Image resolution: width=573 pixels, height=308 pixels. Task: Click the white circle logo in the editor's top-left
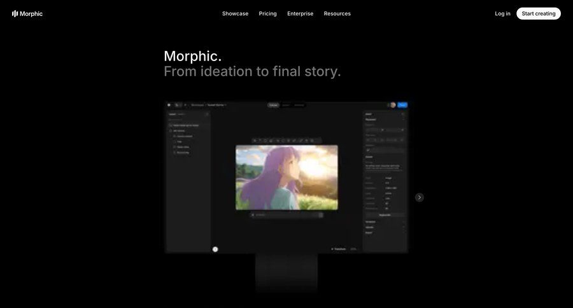coord(169,105)
